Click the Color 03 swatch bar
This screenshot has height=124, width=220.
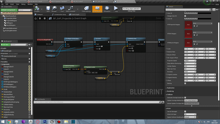pyautogui.click(x=198, y=19)
